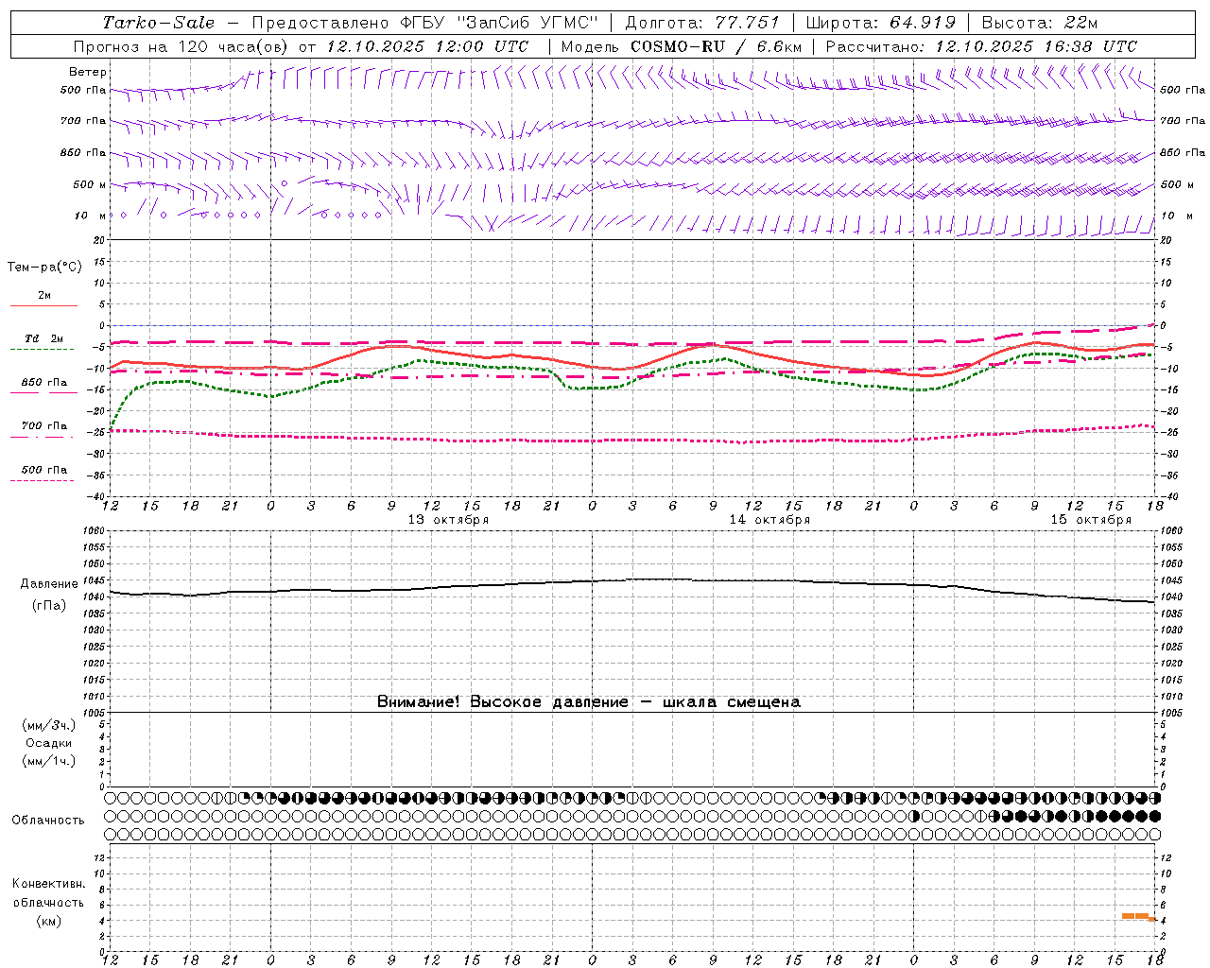The height and width of the screenshot is (968, 1210).
Task: Select the Прогноз на 120 часа(ов) text
Action: [x=182, y=46]
